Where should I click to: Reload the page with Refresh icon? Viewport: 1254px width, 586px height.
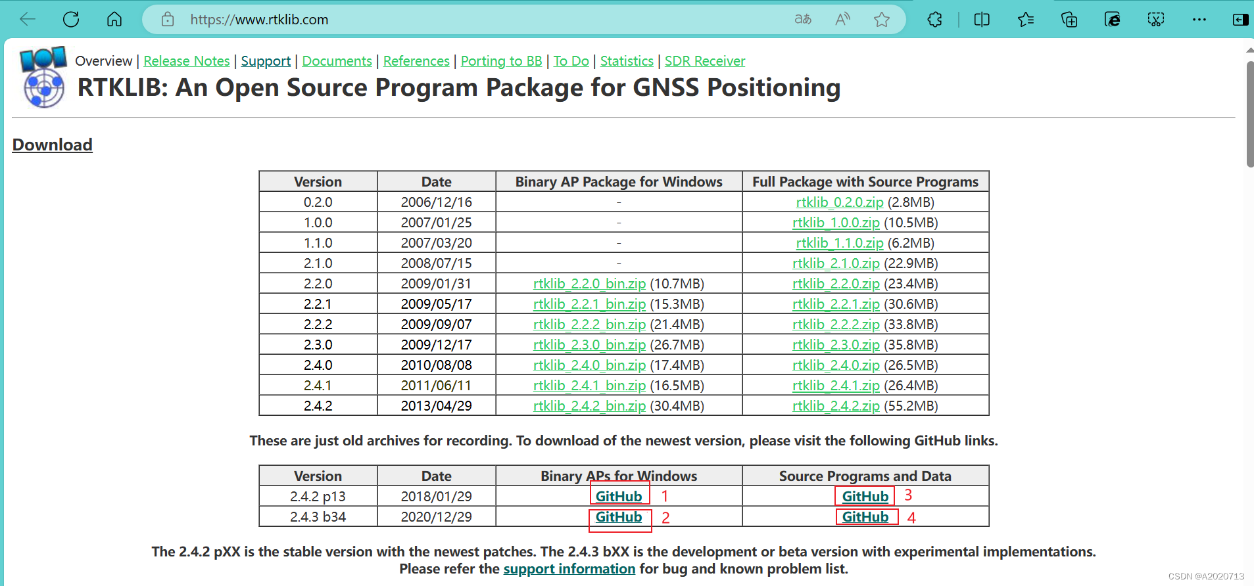click(71, 19)
